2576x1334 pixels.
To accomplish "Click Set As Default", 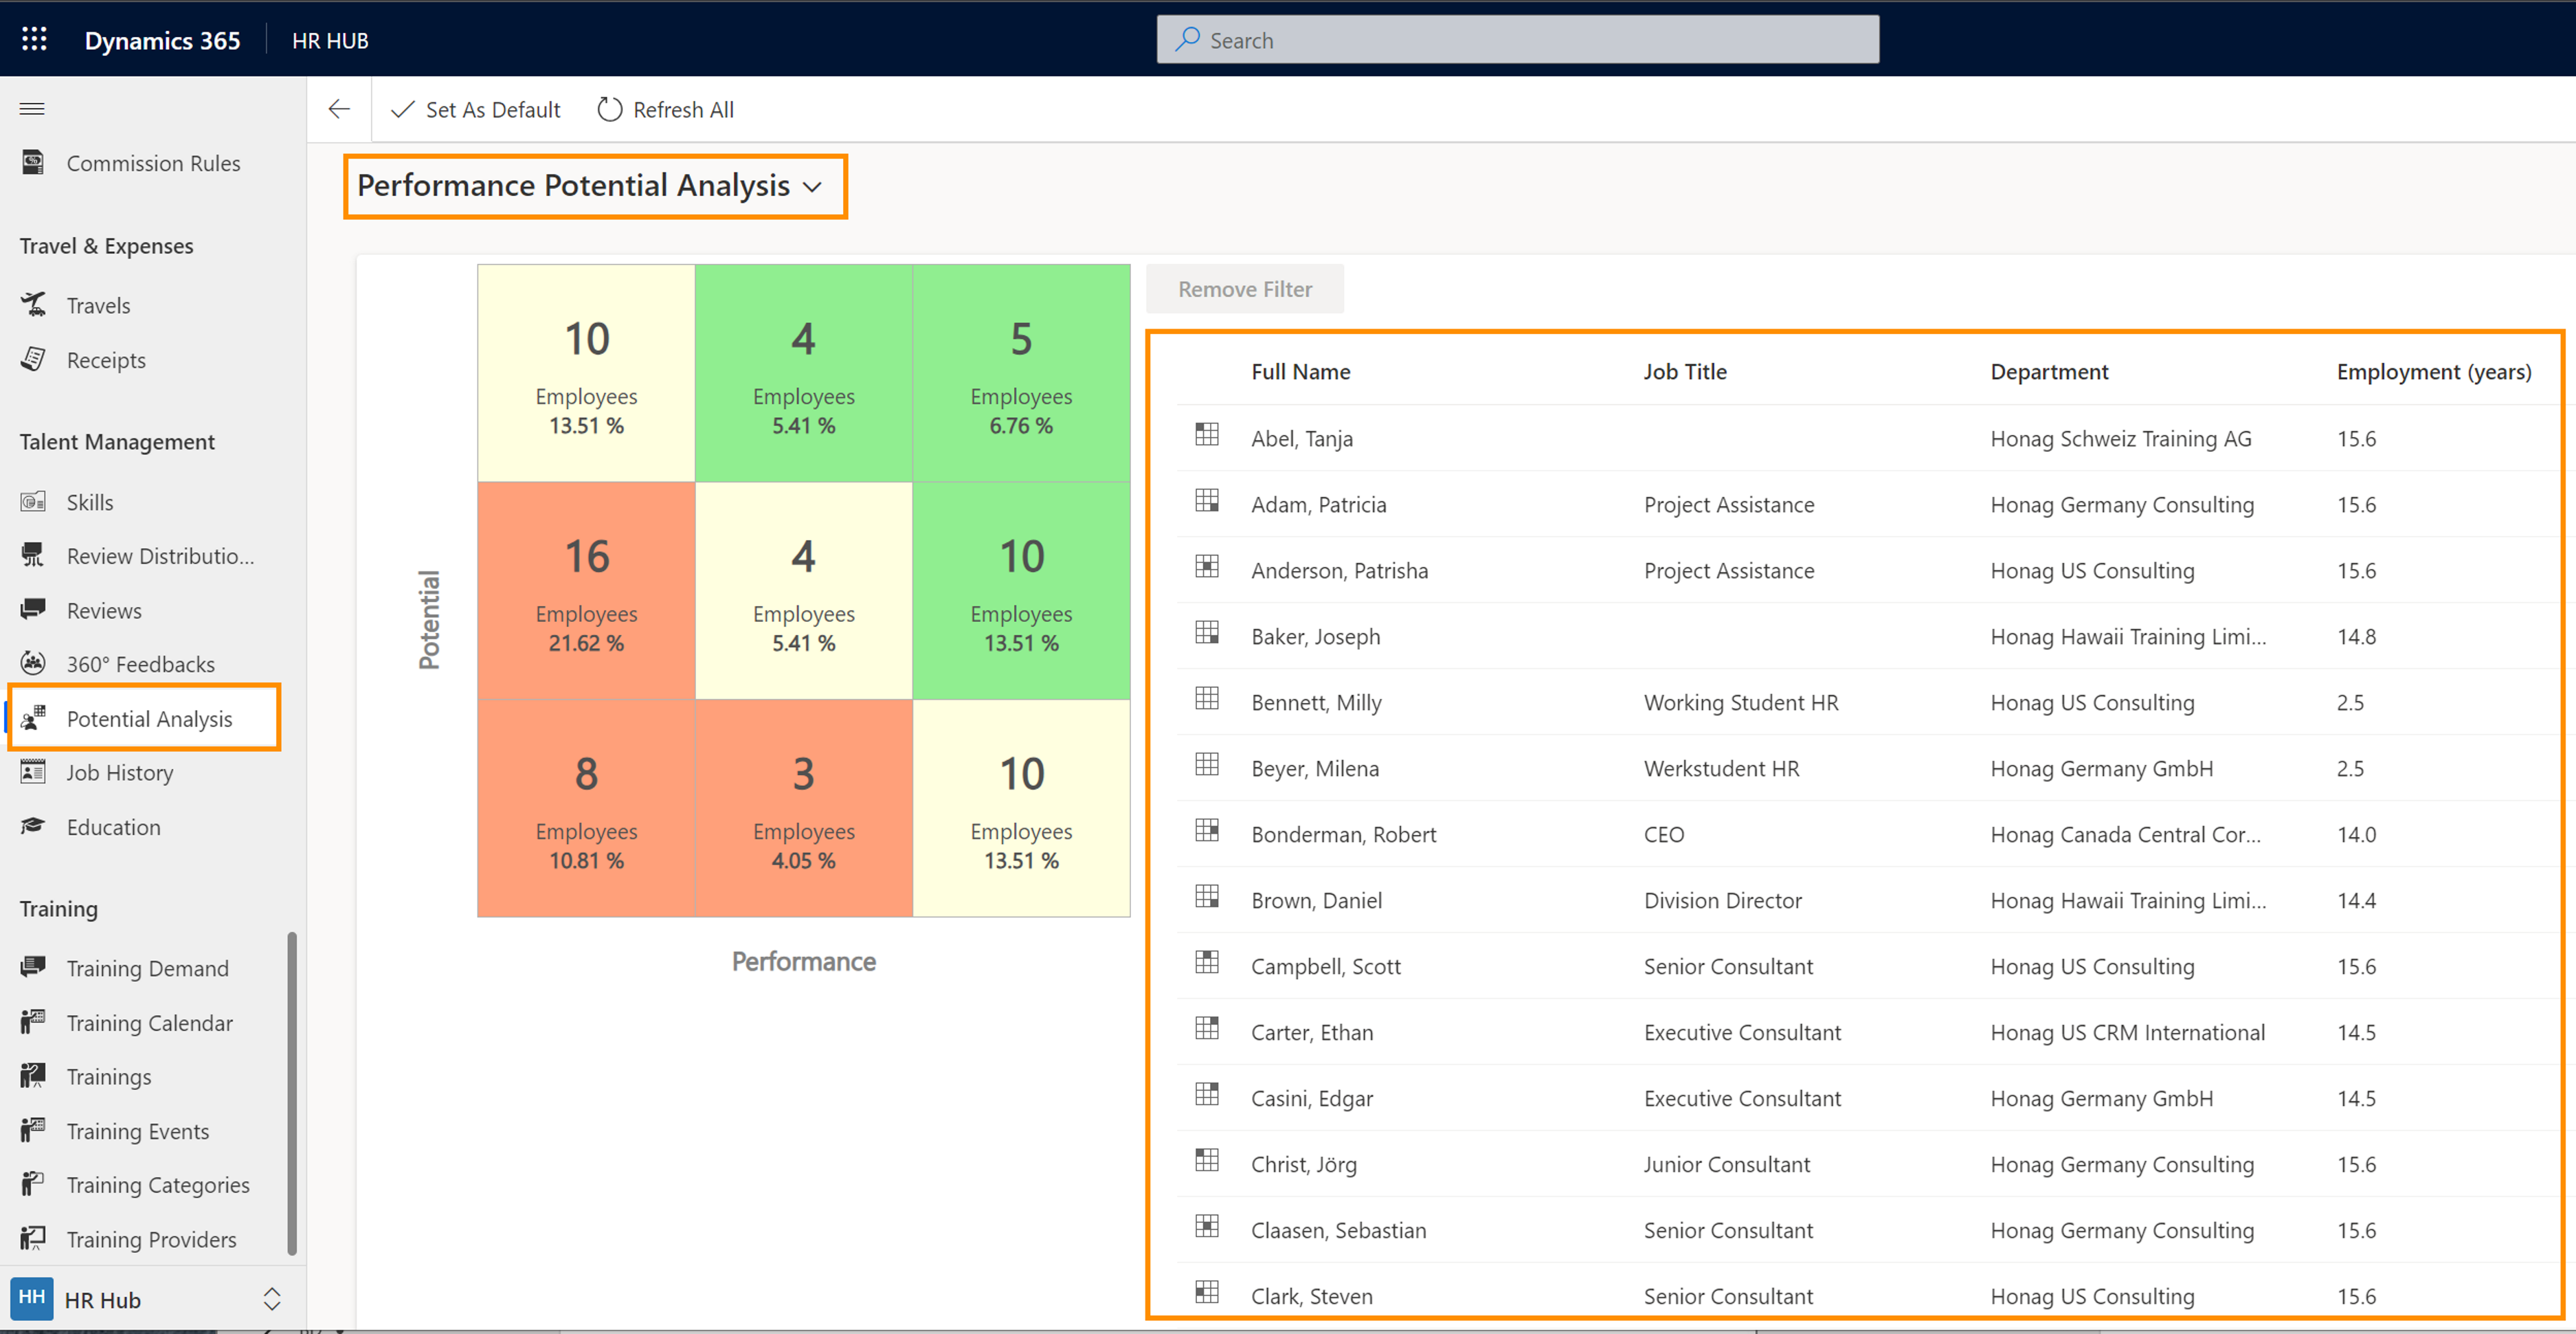I will 476,109.
